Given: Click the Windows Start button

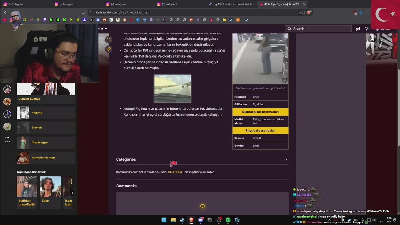Looking at the screenshot, I should click(164, 220).
